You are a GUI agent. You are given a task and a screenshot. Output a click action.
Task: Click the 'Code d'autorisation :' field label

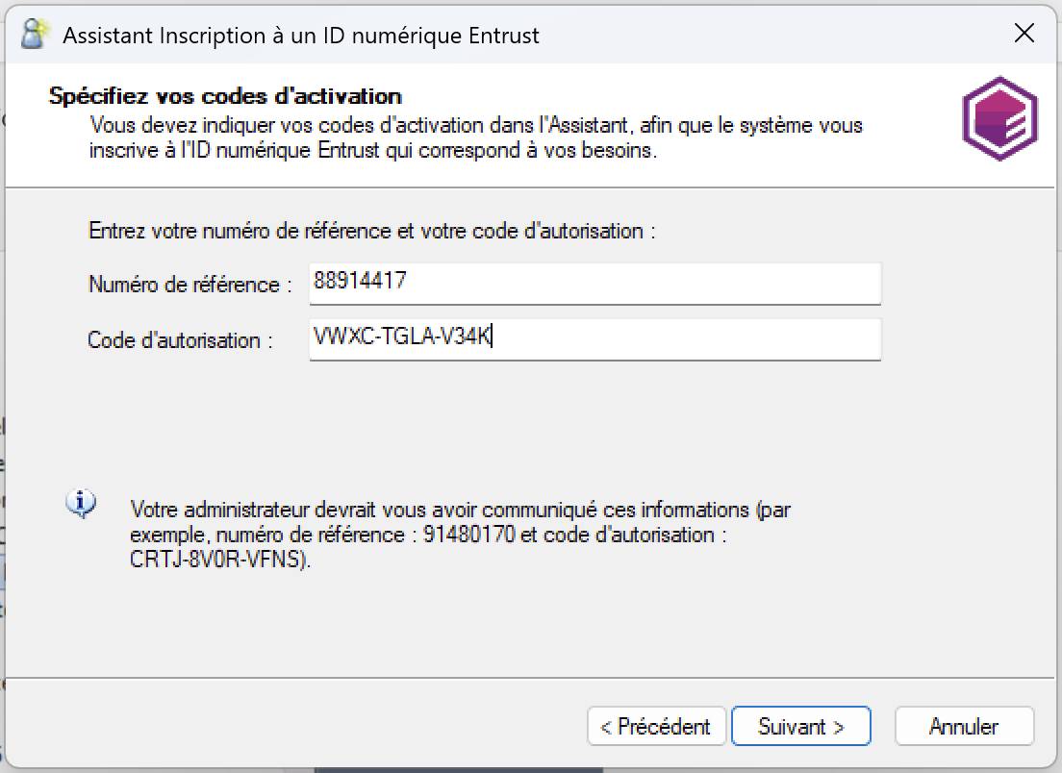(181, 340)
